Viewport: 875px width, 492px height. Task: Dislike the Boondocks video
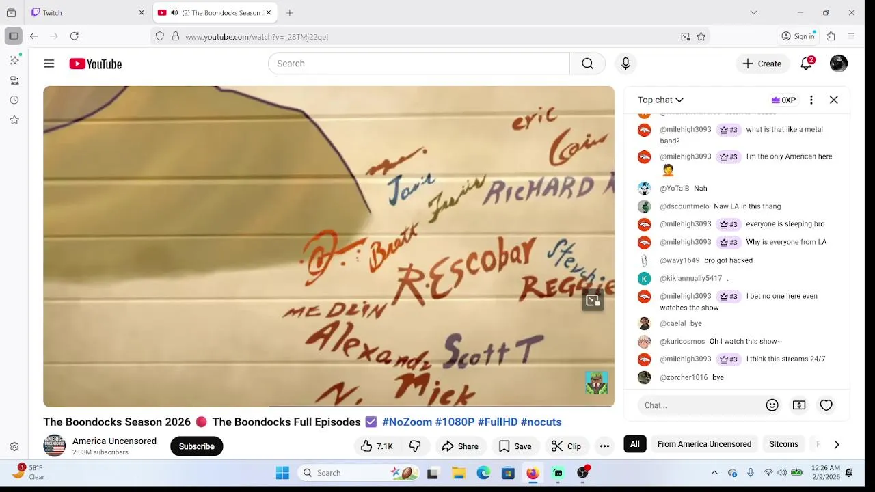[x=415, y=446]
